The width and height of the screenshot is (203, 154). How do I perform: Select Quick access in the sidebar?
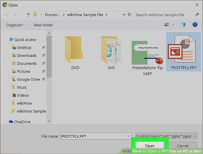(23, 40)
